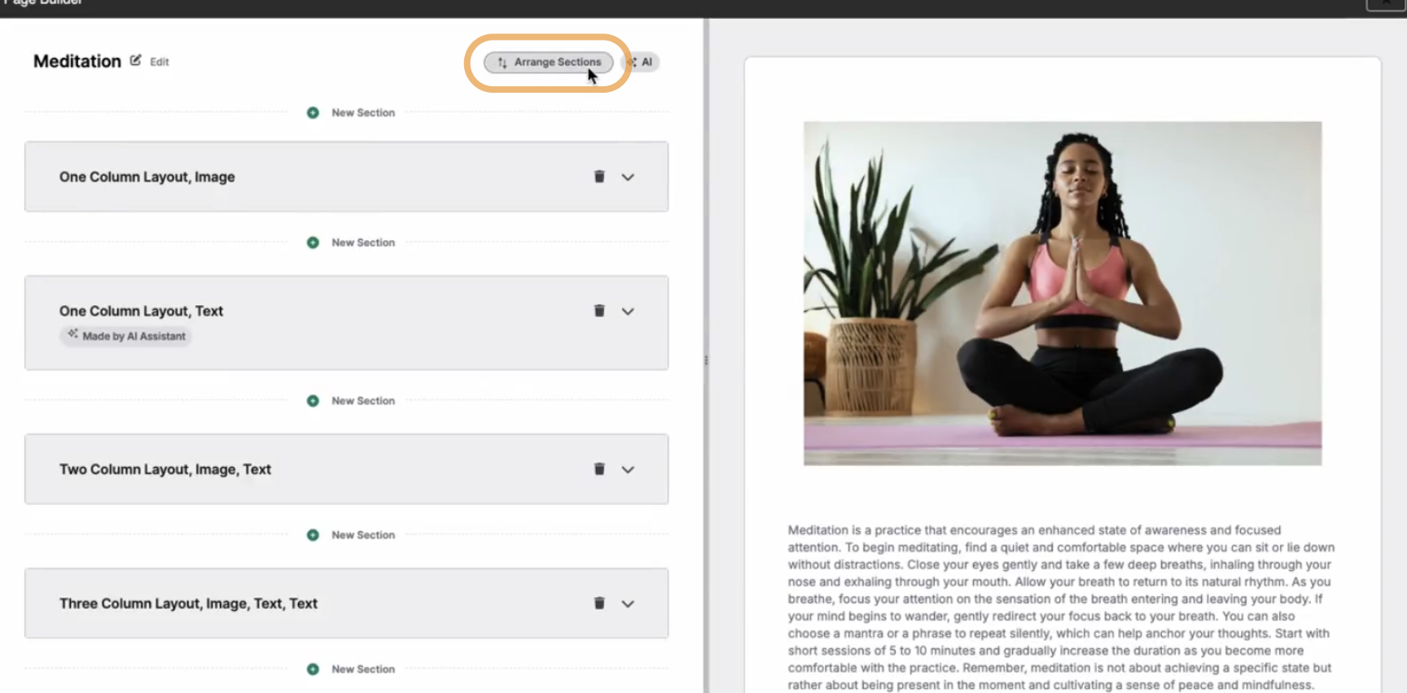
Task: Click the Made by AI Assistant badge
Action: point(125,336)
